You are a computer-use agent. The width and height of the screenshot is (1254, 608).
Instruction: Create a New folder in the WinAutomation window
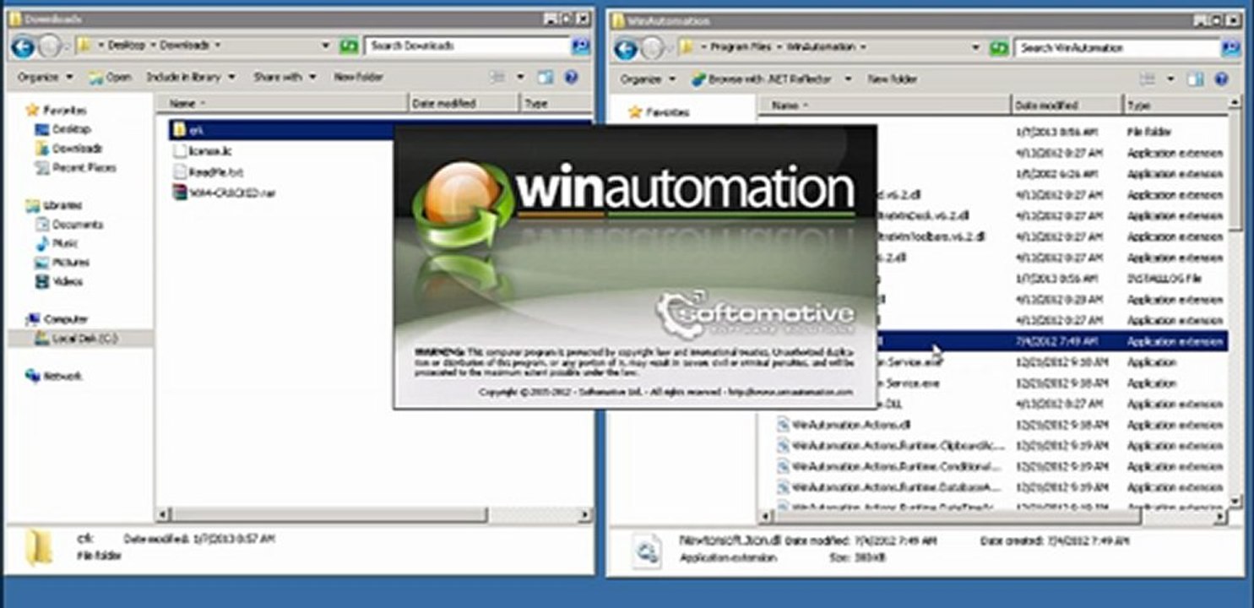pos(893,79)
